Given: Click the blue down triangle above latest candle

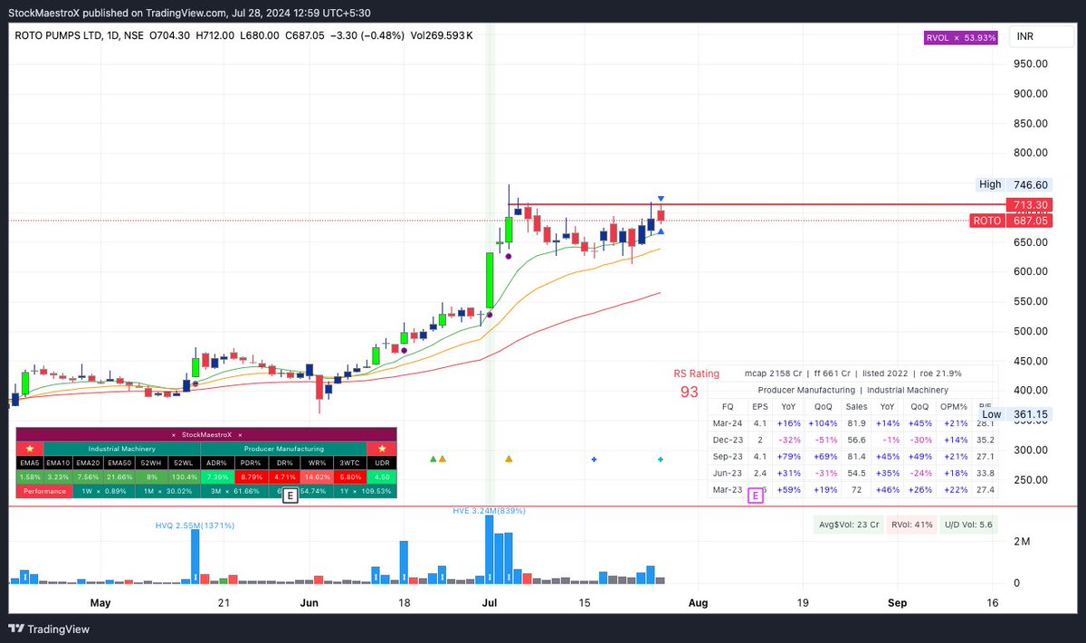Looking at the screenshot, I should [662, 199].
